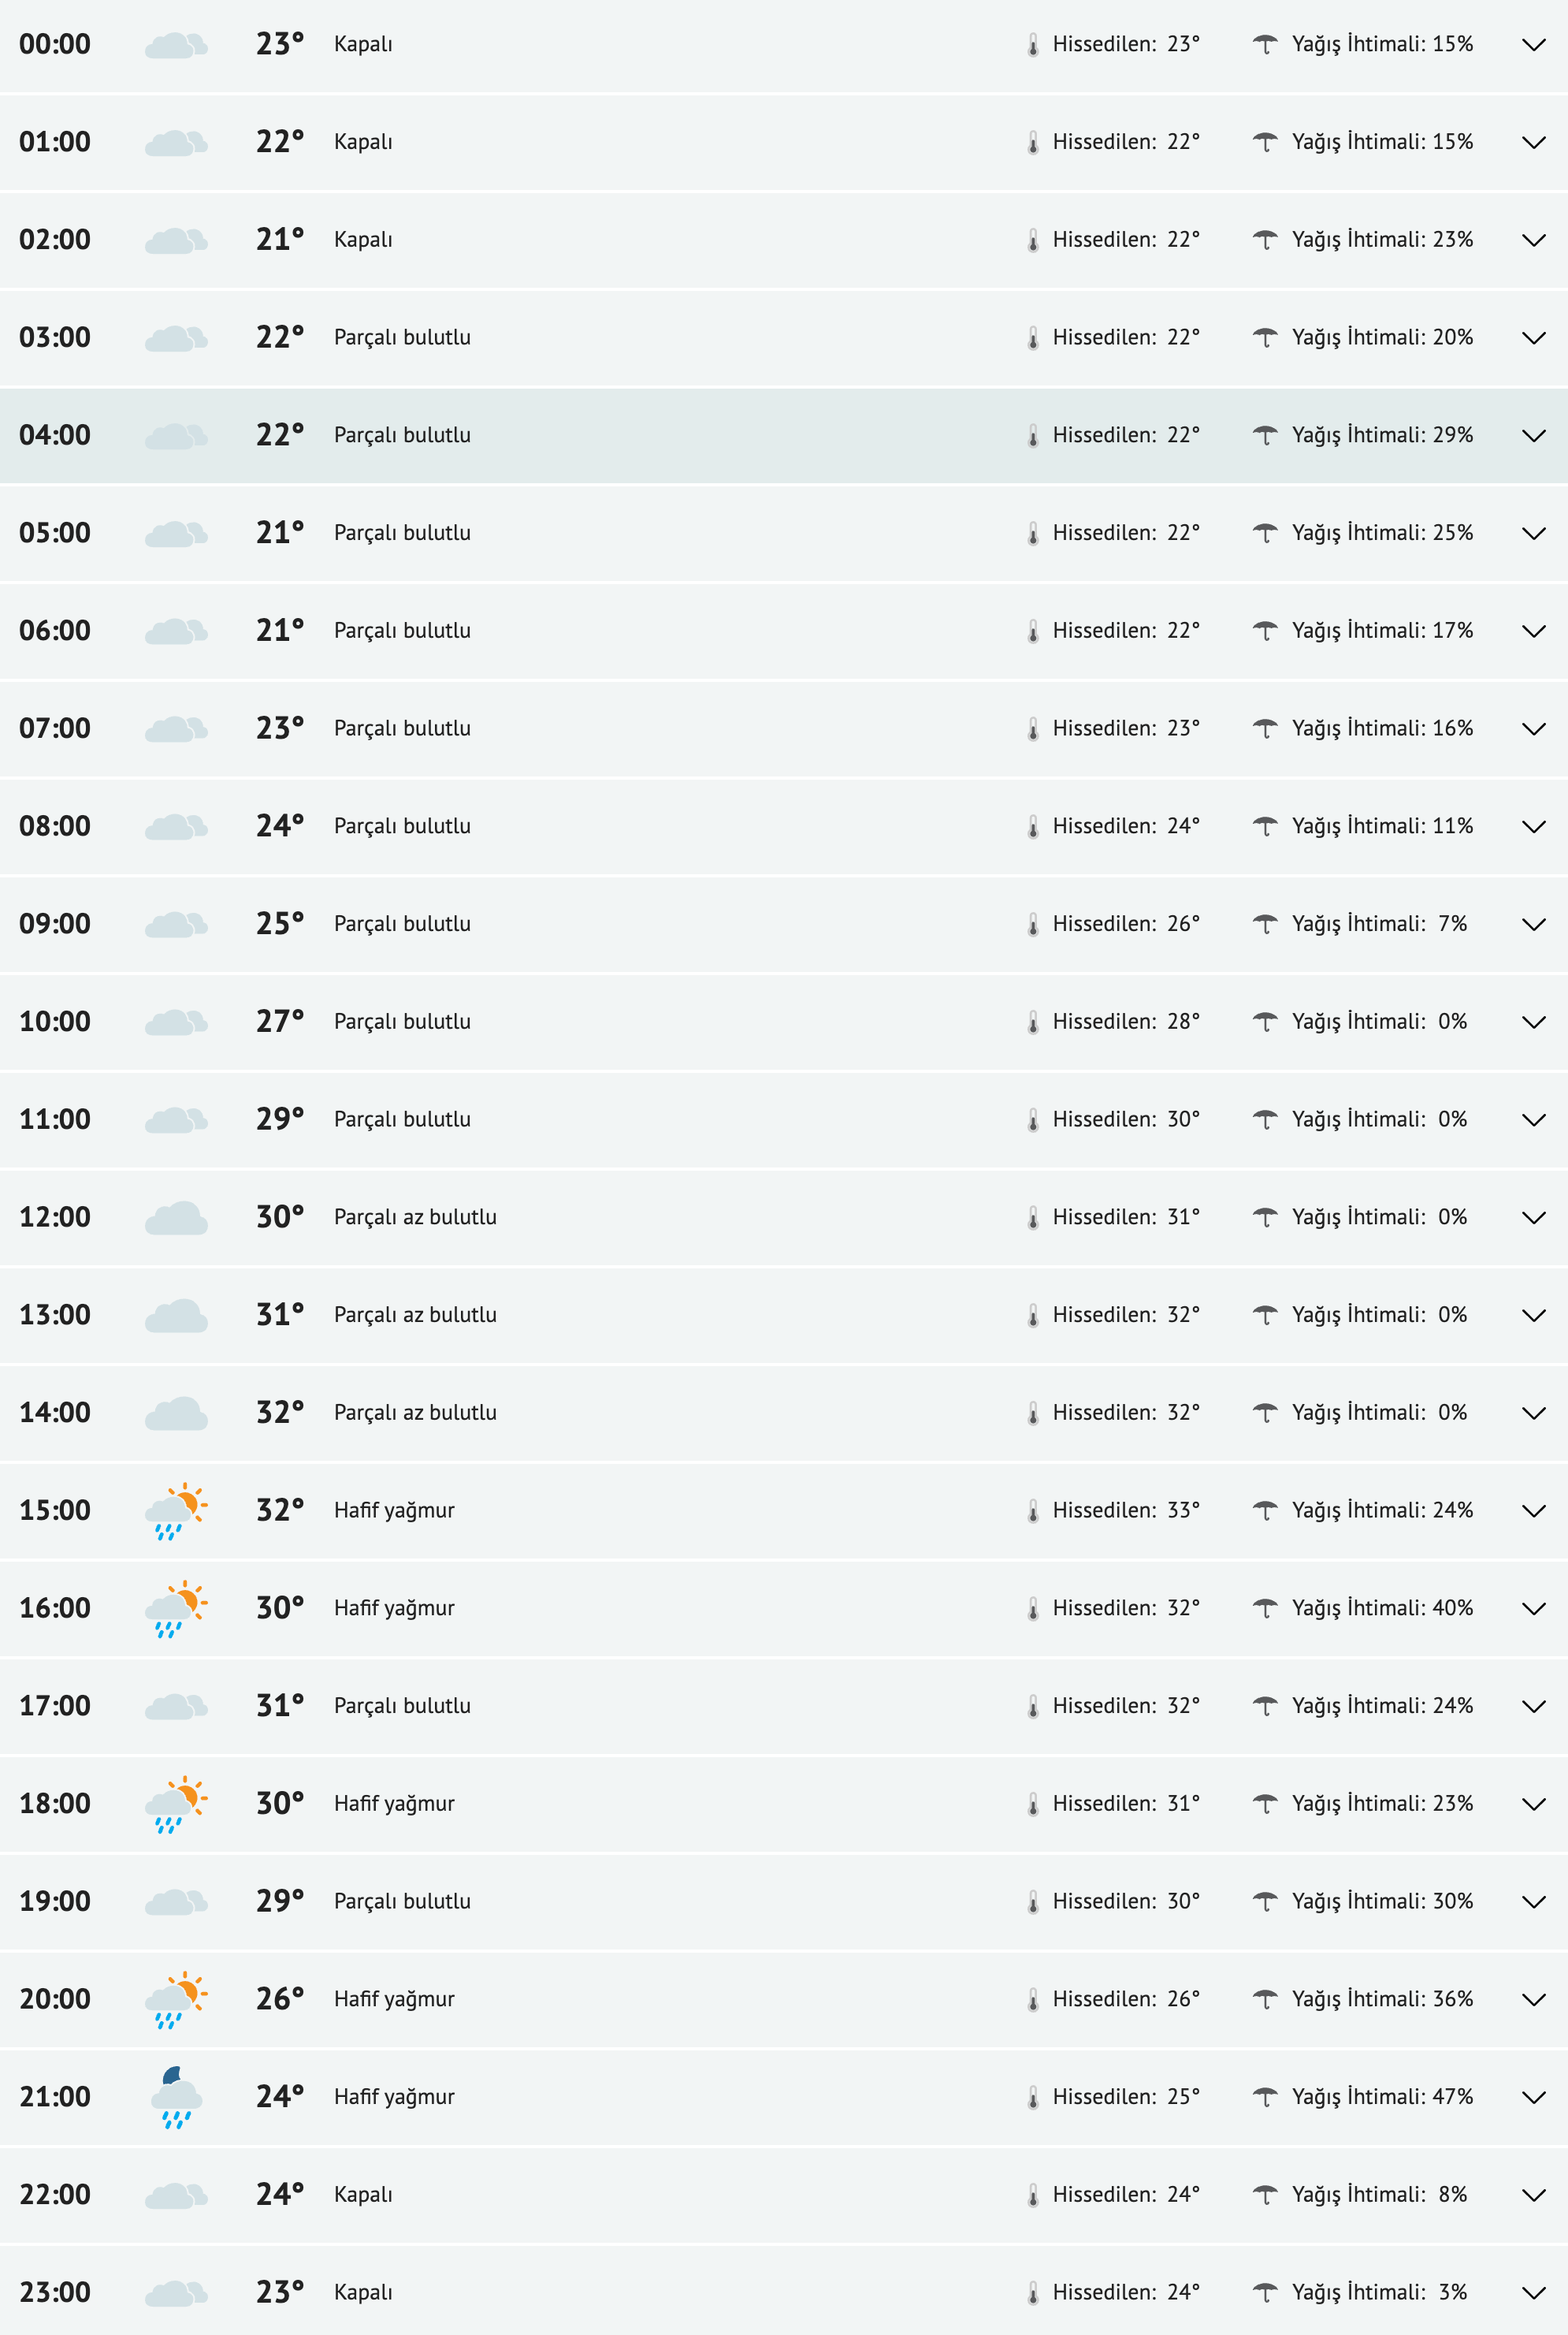Click the 'Hafif yağmur' text at 21:00
Image resolution: width=1568 pixels, height=2335 pixels.
pyautogui.click(x=394, y=2096)
